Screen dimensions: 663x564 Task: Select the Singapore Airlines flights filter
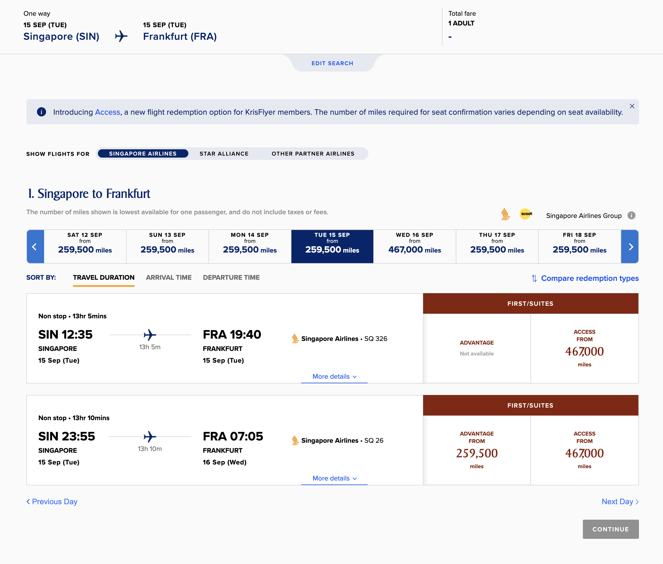[x=143, y=154]
